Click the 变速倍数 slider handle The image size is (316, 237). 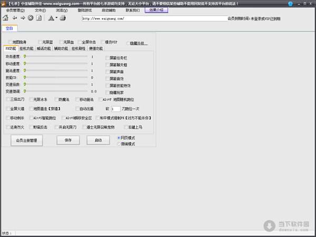point(25,84)
